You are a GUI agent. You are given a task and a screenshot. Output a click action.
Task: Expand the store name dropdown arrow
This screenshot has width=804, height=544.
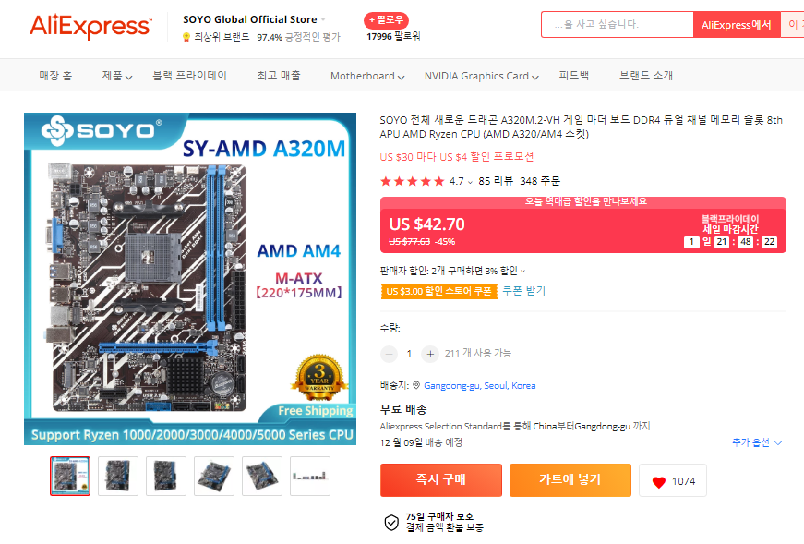pos(324,19)
